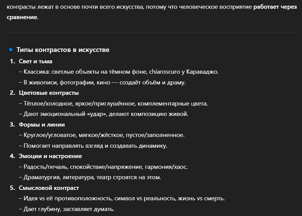302x216 pixels.
Task: Click the bold text 'работает через'
Action: click(275, 7)
